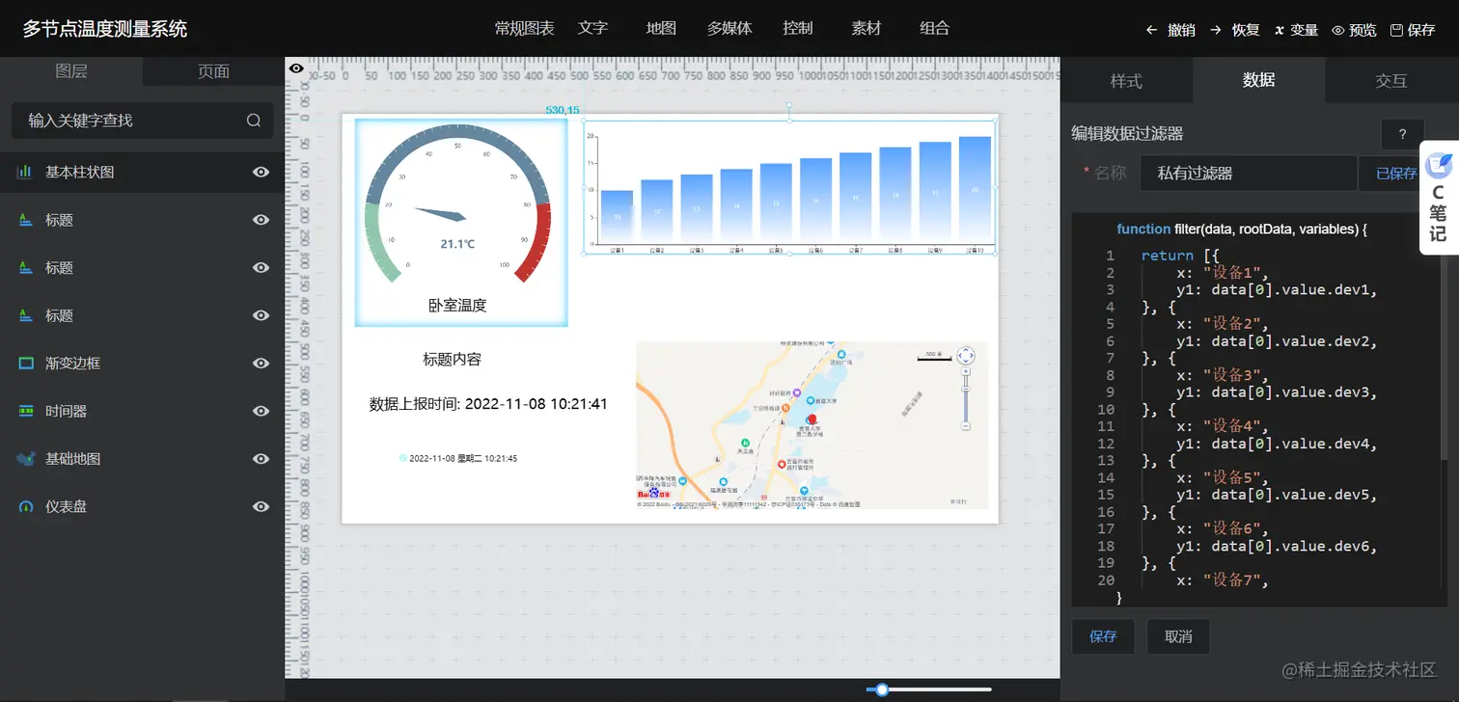Toggle visibility of the second 标题 layer
This screenshot has width=1459, height=702.
pos(261,267)
